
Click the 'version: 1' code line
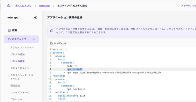click(x=60, y=49)
